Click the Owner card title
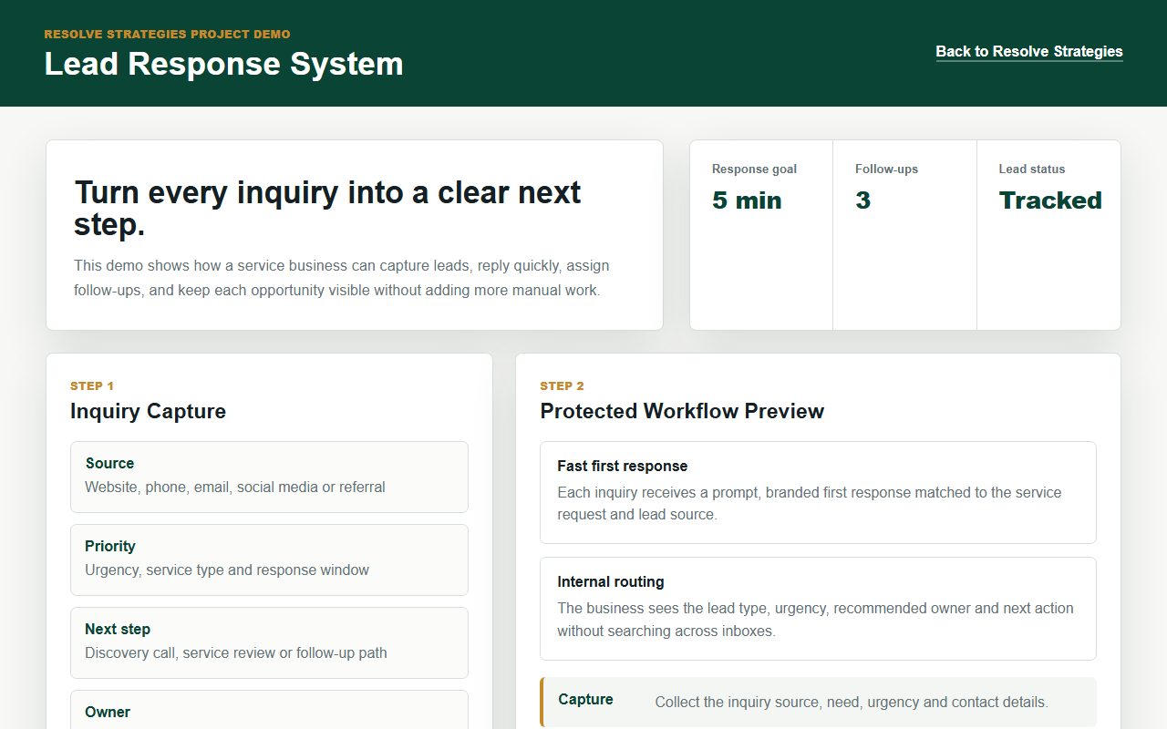1167x729 pixels. [x=108, y=712]
